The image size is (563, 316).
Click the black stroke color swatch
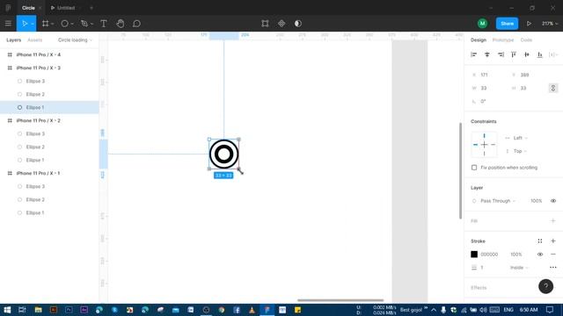(x=474, y=255)
